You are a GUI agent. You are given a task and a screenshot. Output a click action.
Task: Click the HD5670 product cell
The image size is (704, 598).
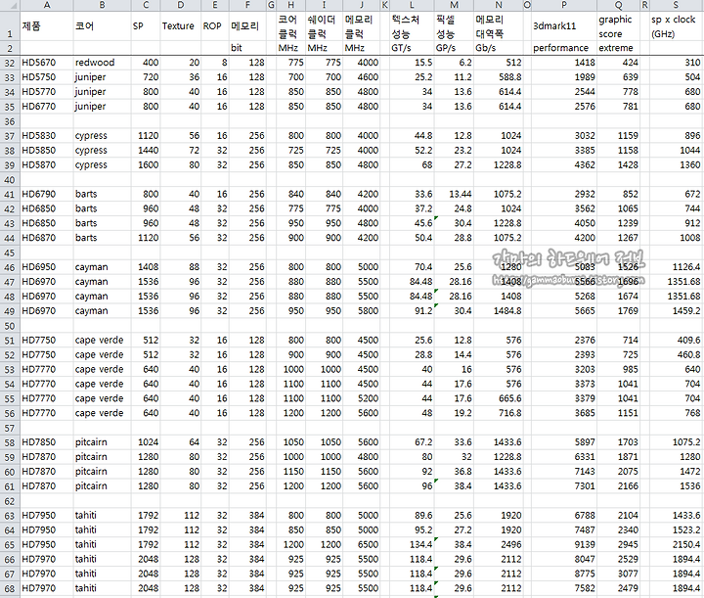47,63
